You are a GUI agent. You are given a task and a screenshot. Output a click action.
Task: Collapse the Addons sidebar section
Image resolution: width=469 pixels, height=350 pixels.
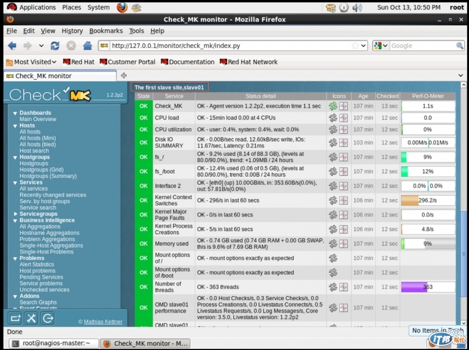click(x=15, y=296)
